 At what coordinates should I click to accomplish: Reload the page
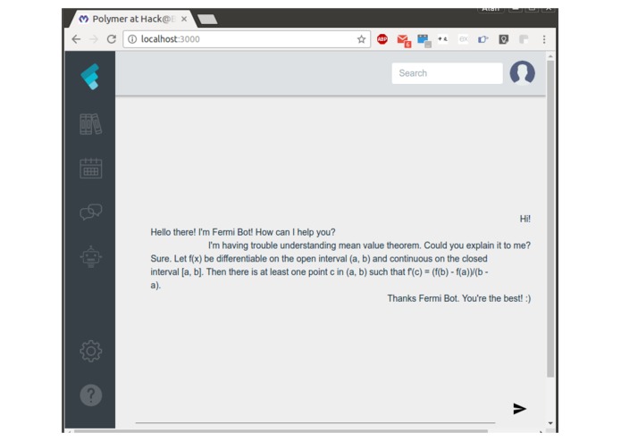(x=112, y=39)
